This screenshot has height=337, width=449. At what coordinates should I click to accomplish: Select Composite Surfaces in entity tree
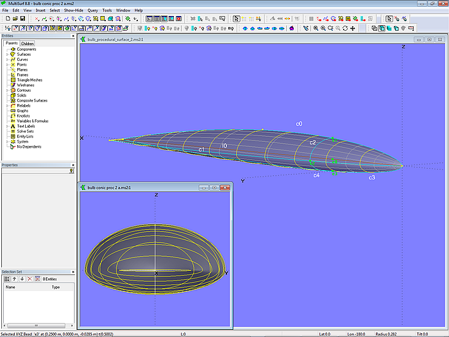tap(31, 101)
